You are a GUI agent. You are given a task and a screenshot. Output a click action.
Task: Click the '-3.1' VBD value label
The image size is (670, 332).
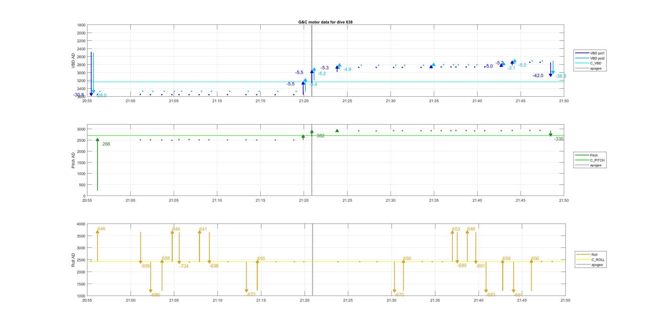511,68
